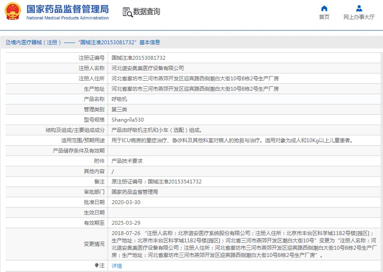Image resolution: width=383 pixels, height=272 pixels.
Task: Click the 网上办事大厅 label
Action: coord(359,17)
